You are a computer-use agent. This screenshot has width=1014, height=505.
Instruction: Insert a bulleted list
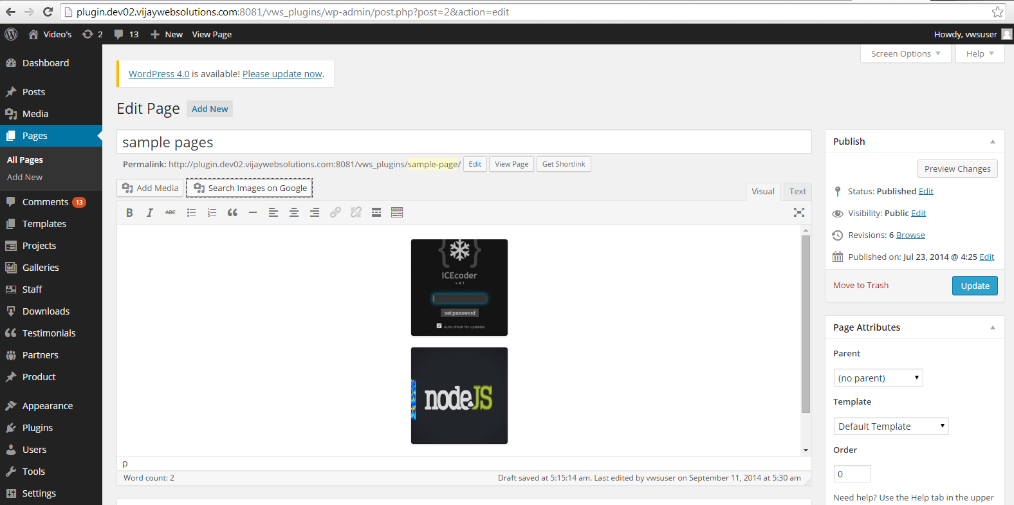click(191, 212)
